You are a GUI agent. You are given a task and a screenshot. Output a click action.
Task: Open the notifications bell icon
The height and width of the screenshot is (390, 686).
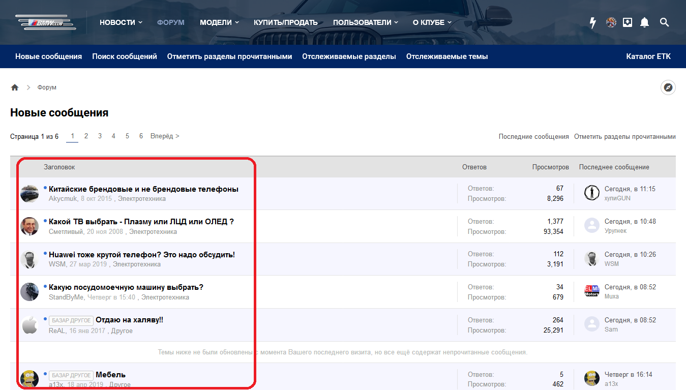[644, 22]
